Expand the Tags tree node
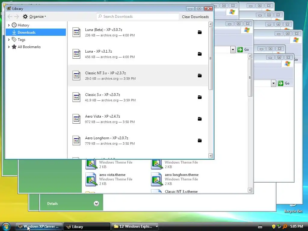The image size is (308, 231). click(9, 40)
